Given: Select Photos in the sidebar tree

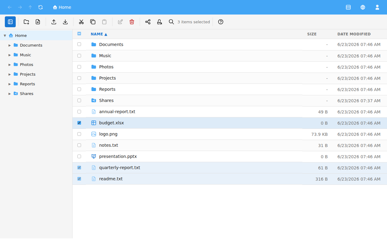Looking at the screenshot, I should tap(36, 64).
